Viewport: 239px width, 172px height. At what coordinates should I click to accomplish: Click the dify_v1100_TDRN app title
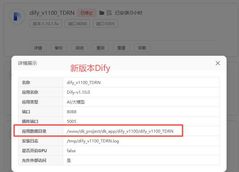click(x=52, y=13)
